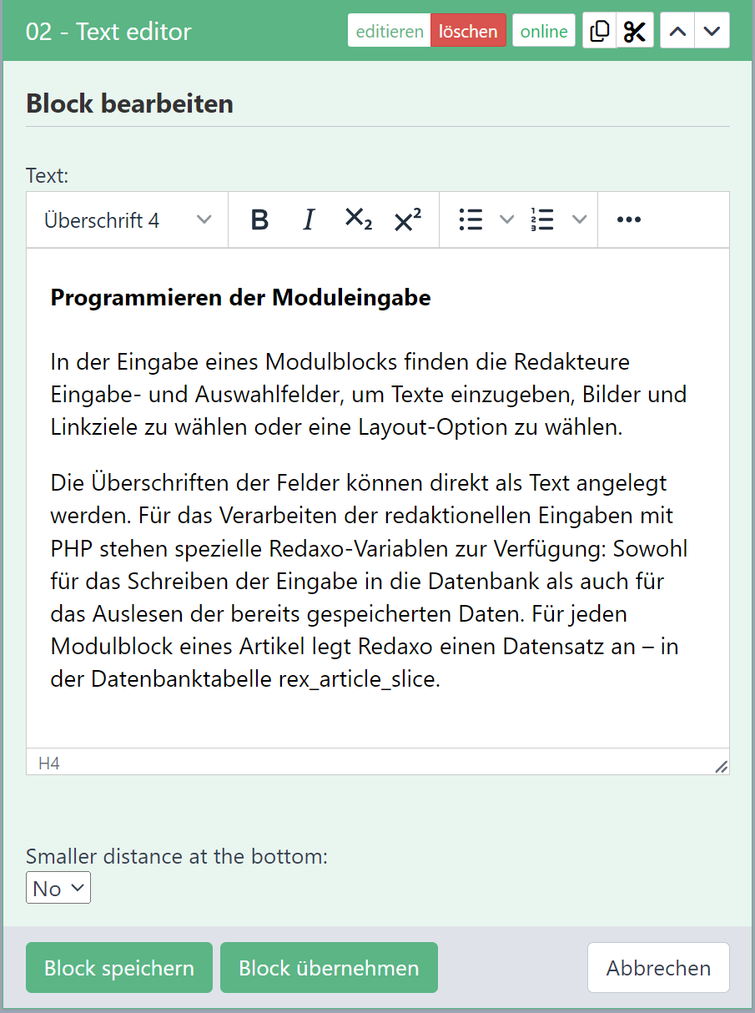755x1013 pixels.
Task: Toggle the block online status
Action: coord(543,32)
